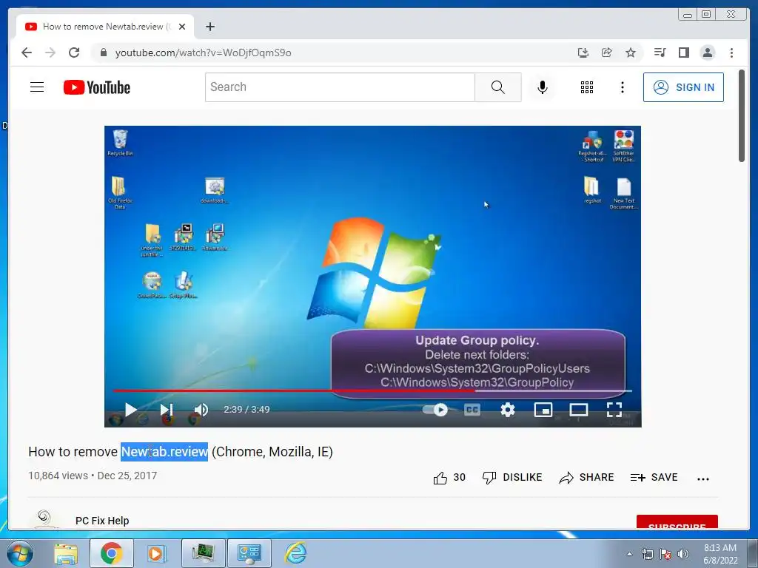The image size is (758, 568).
Task: Click '10,864 views • Dec 25, 2017' text
Action: [x=93, y=476]
